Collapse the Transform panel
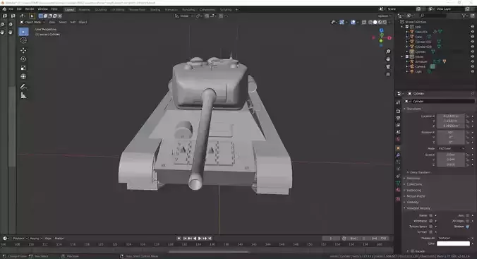 point(413,109)
